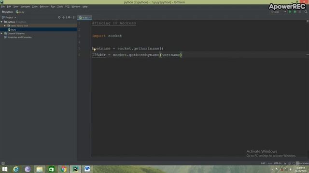Screen dimensions: 309x173
Task: Select Scratches and Consoles entry
Action: (x=18, y=37)
